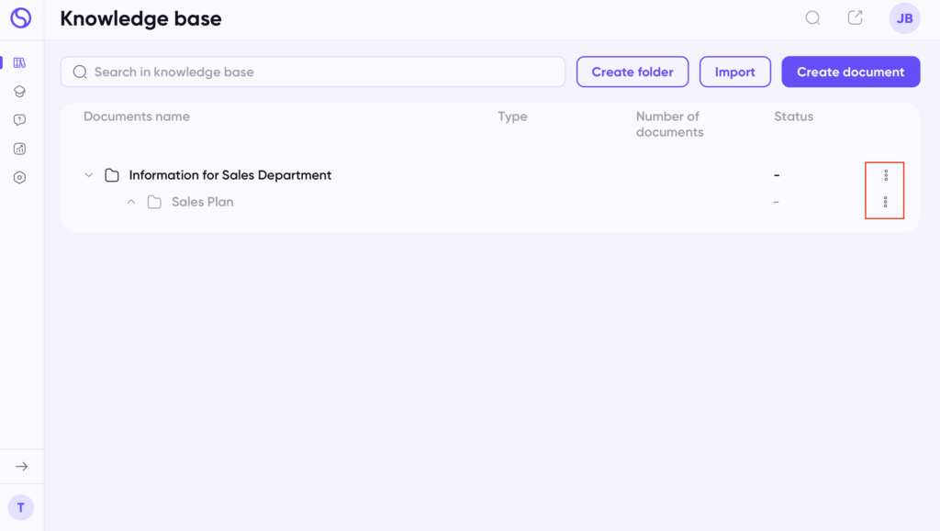Click the external link share icon
Screen dimensions: 940x531
[x=855, y=18]
